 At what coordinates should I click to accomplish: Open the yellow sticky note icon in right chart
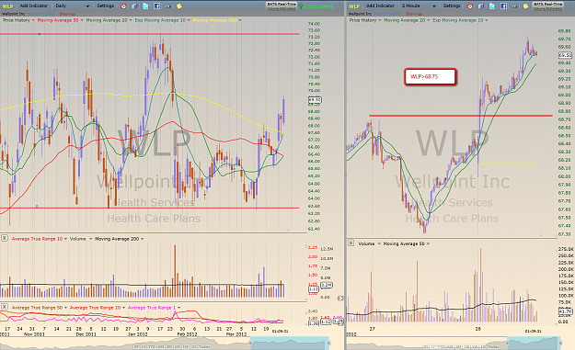coord(526,6)
